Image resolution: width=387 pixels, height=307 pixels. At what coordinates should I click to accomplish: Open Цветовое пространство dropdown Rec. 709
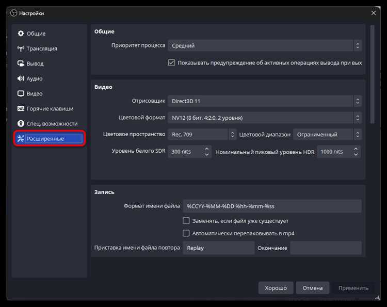pos(202,135)
